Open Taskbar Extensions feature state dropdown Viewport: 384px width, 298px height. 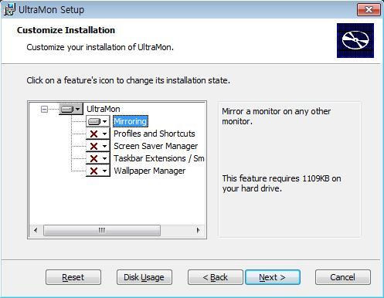pos(98,158)
